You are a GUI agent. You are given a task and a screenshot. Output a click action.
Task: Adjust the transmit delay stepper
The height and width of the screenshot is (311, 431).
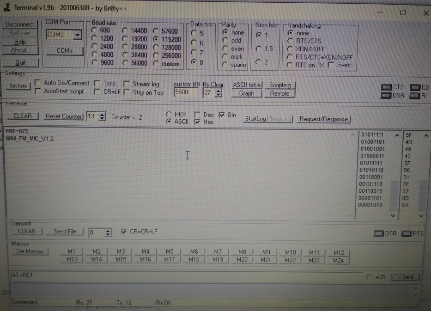108,232
